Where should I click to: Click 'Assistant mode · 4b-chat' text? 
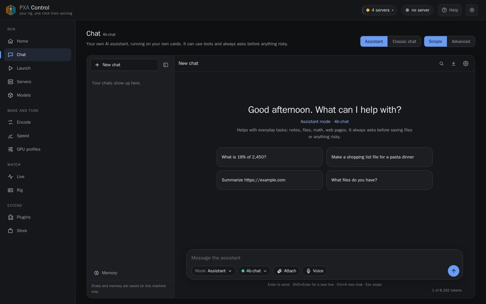[325, 122]
